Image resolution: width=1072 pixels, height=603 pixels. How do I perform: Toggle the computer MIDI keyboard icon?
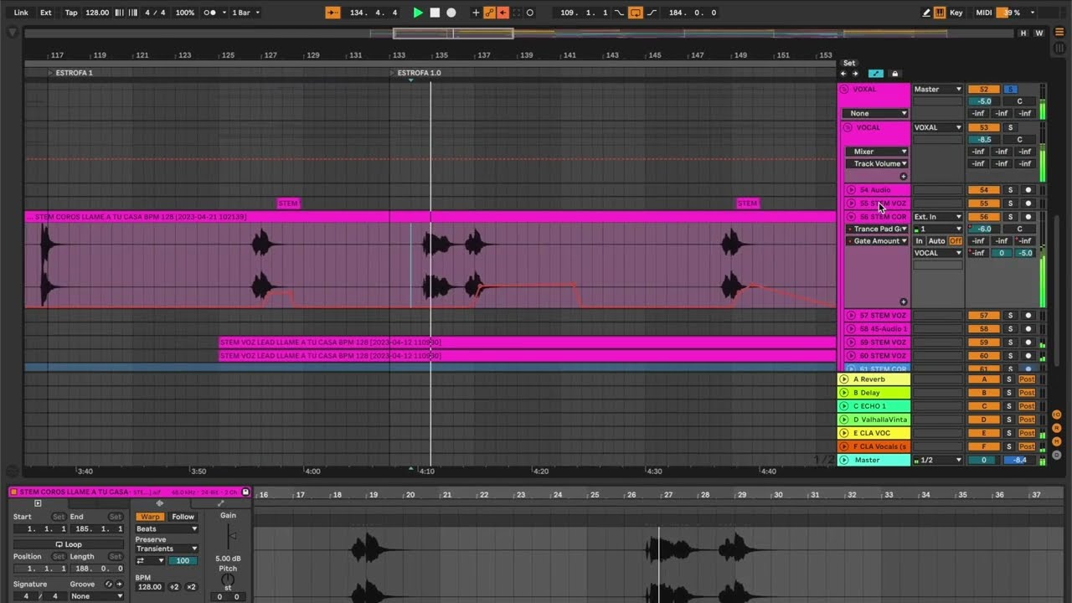tap(940, 13)
